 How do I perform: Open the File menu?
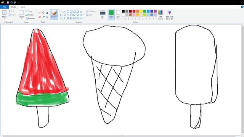5,7
